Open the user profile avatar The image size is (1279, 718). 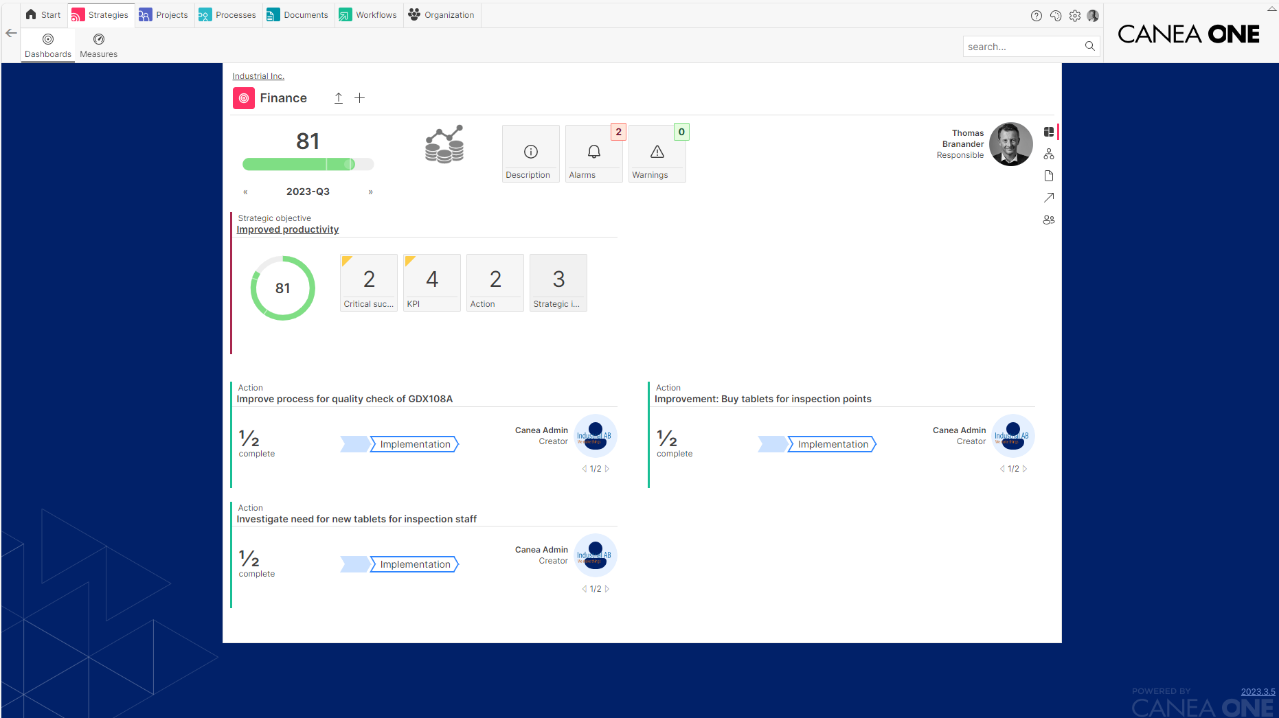click(x=1093, y=16)
